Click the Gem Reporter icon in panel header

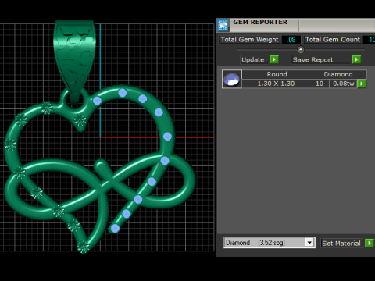pos(223,25)
